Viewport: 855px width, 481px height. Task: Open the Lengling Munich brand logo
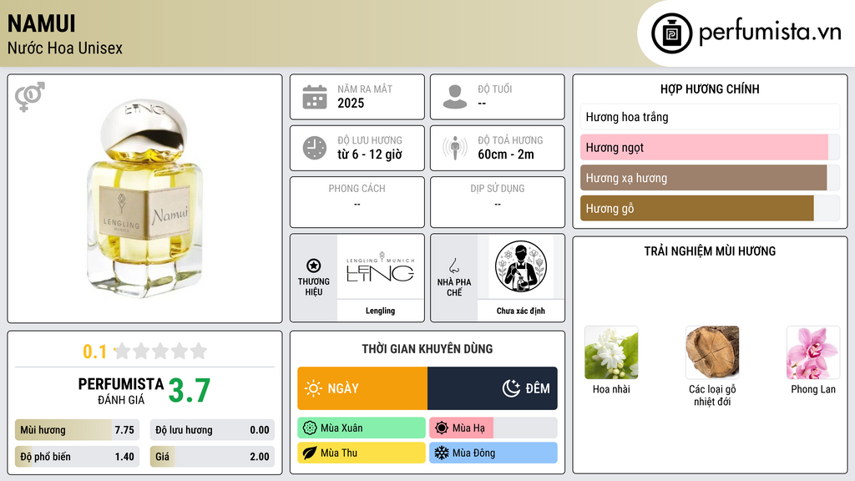pyautogui.click(x=380, y=266)
